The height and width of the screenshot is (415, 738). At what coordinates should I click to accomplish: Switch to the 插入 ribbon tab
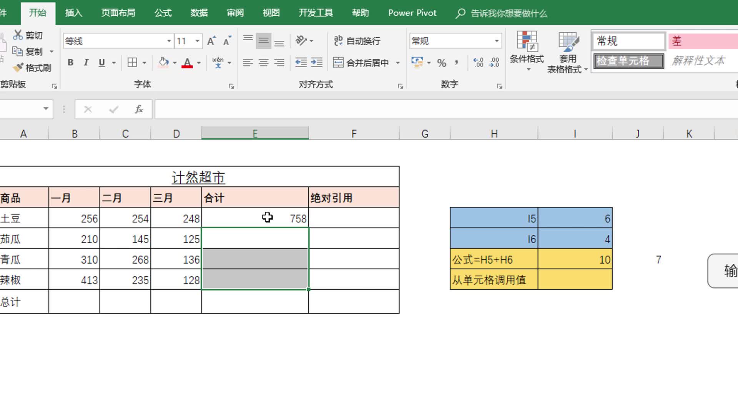tap(73, 13)
